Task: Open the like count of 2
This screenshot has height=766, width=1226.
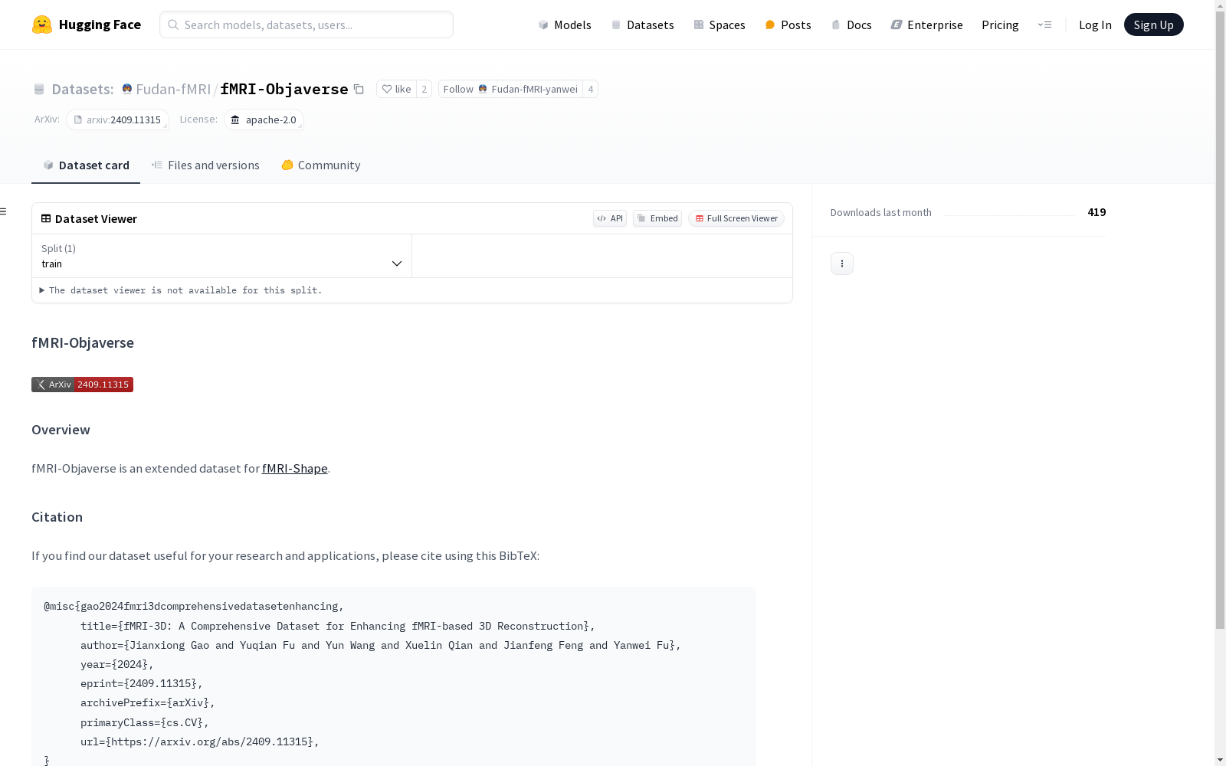Action: [x=424, y=89]
